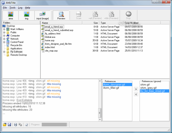
Task: Click the Control Panel icon in tree
Action: click(x=8, y=42)
